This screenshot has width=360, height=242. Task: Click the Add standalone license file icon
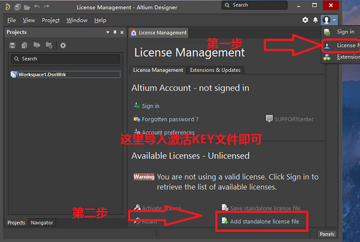tap(225, 221)
